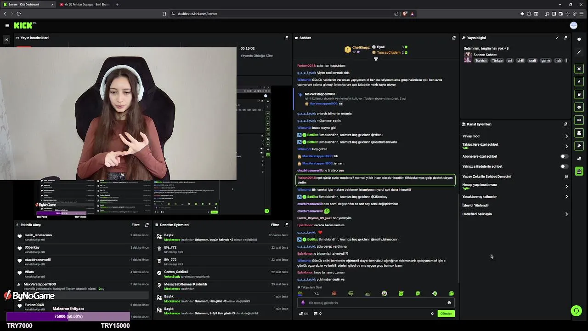This screenshot has width=588, height=331.
Task: Click the Sadece Sohbet category thumbnail
Action: (x=468, y=57)
